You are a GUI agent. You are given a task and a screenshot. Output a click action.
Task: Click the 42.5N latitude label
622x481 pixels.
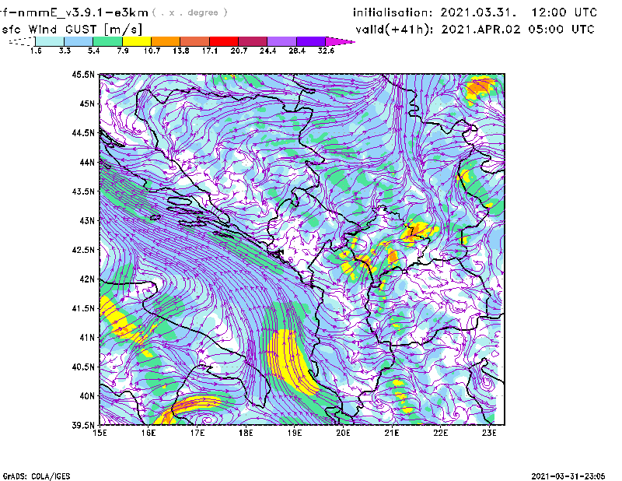(83, 250)
